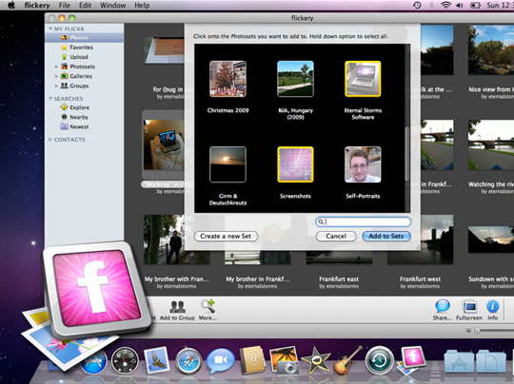
Task: Select the Christmas 2009 photoset
Action: (x=227, y=79)
